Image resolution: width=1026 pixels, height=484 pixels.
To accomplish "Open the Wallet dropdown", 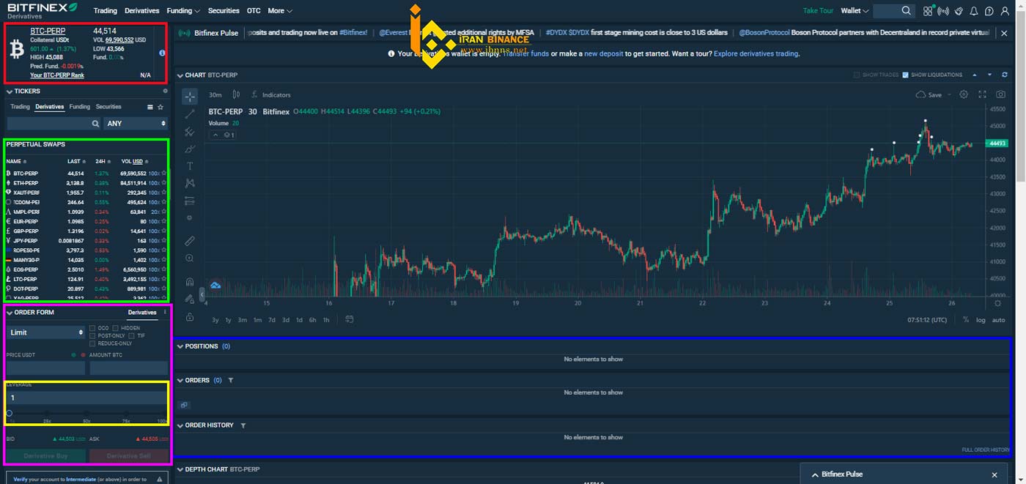I will coord(855,11).
